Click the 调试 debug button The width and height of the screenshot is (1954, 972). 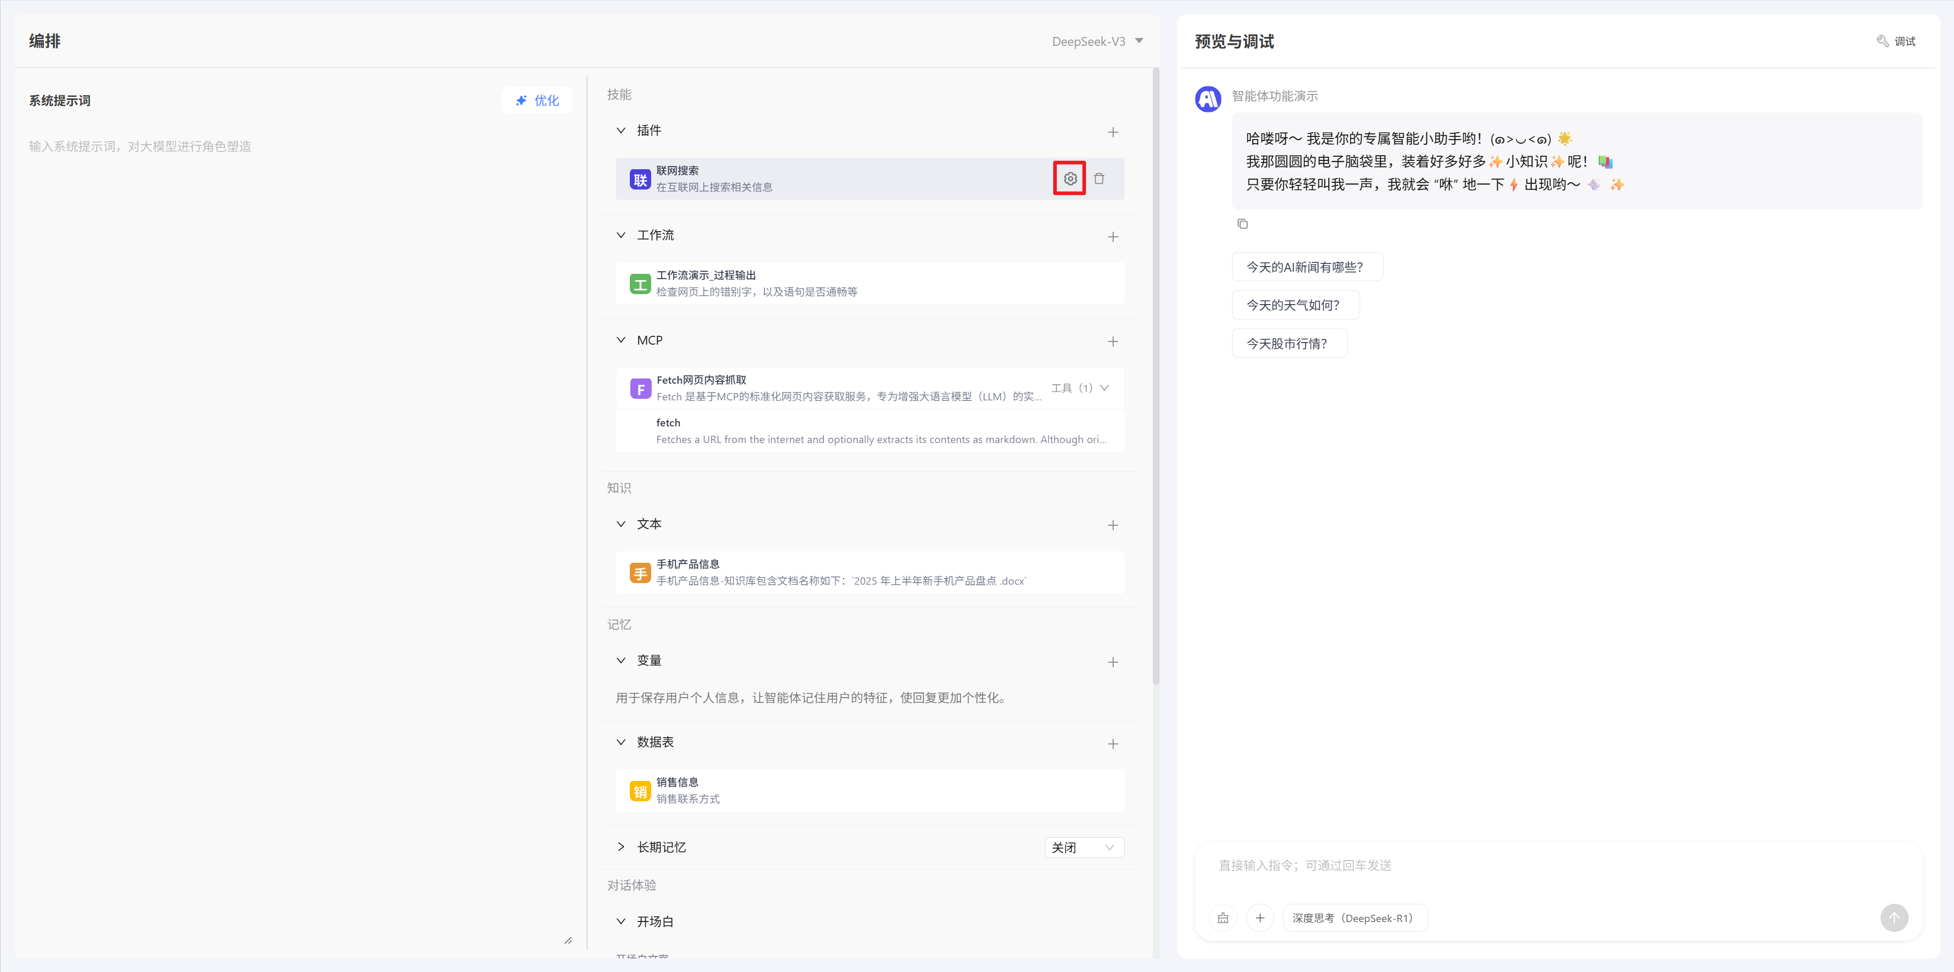(1896, 42)
